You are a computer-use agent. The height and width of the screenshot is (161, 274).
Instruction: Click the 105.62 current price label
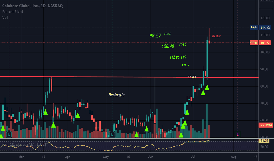click(265, 43)
